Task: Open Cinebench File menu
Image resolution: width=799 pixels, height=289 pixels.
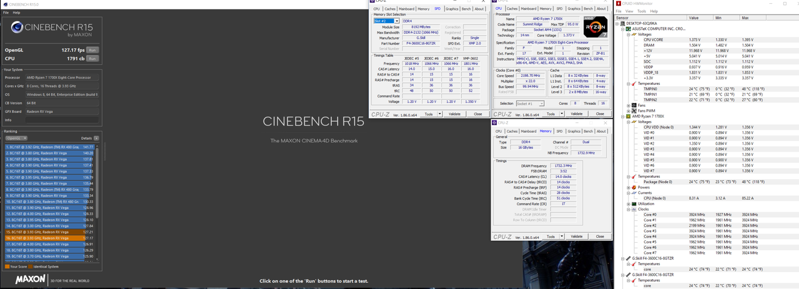Action: tap(6, 12)
